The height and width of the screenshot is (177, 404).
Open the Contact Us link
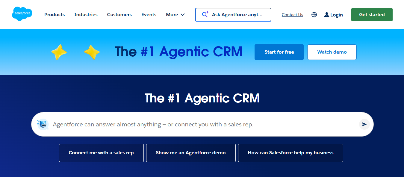(292, 15)
